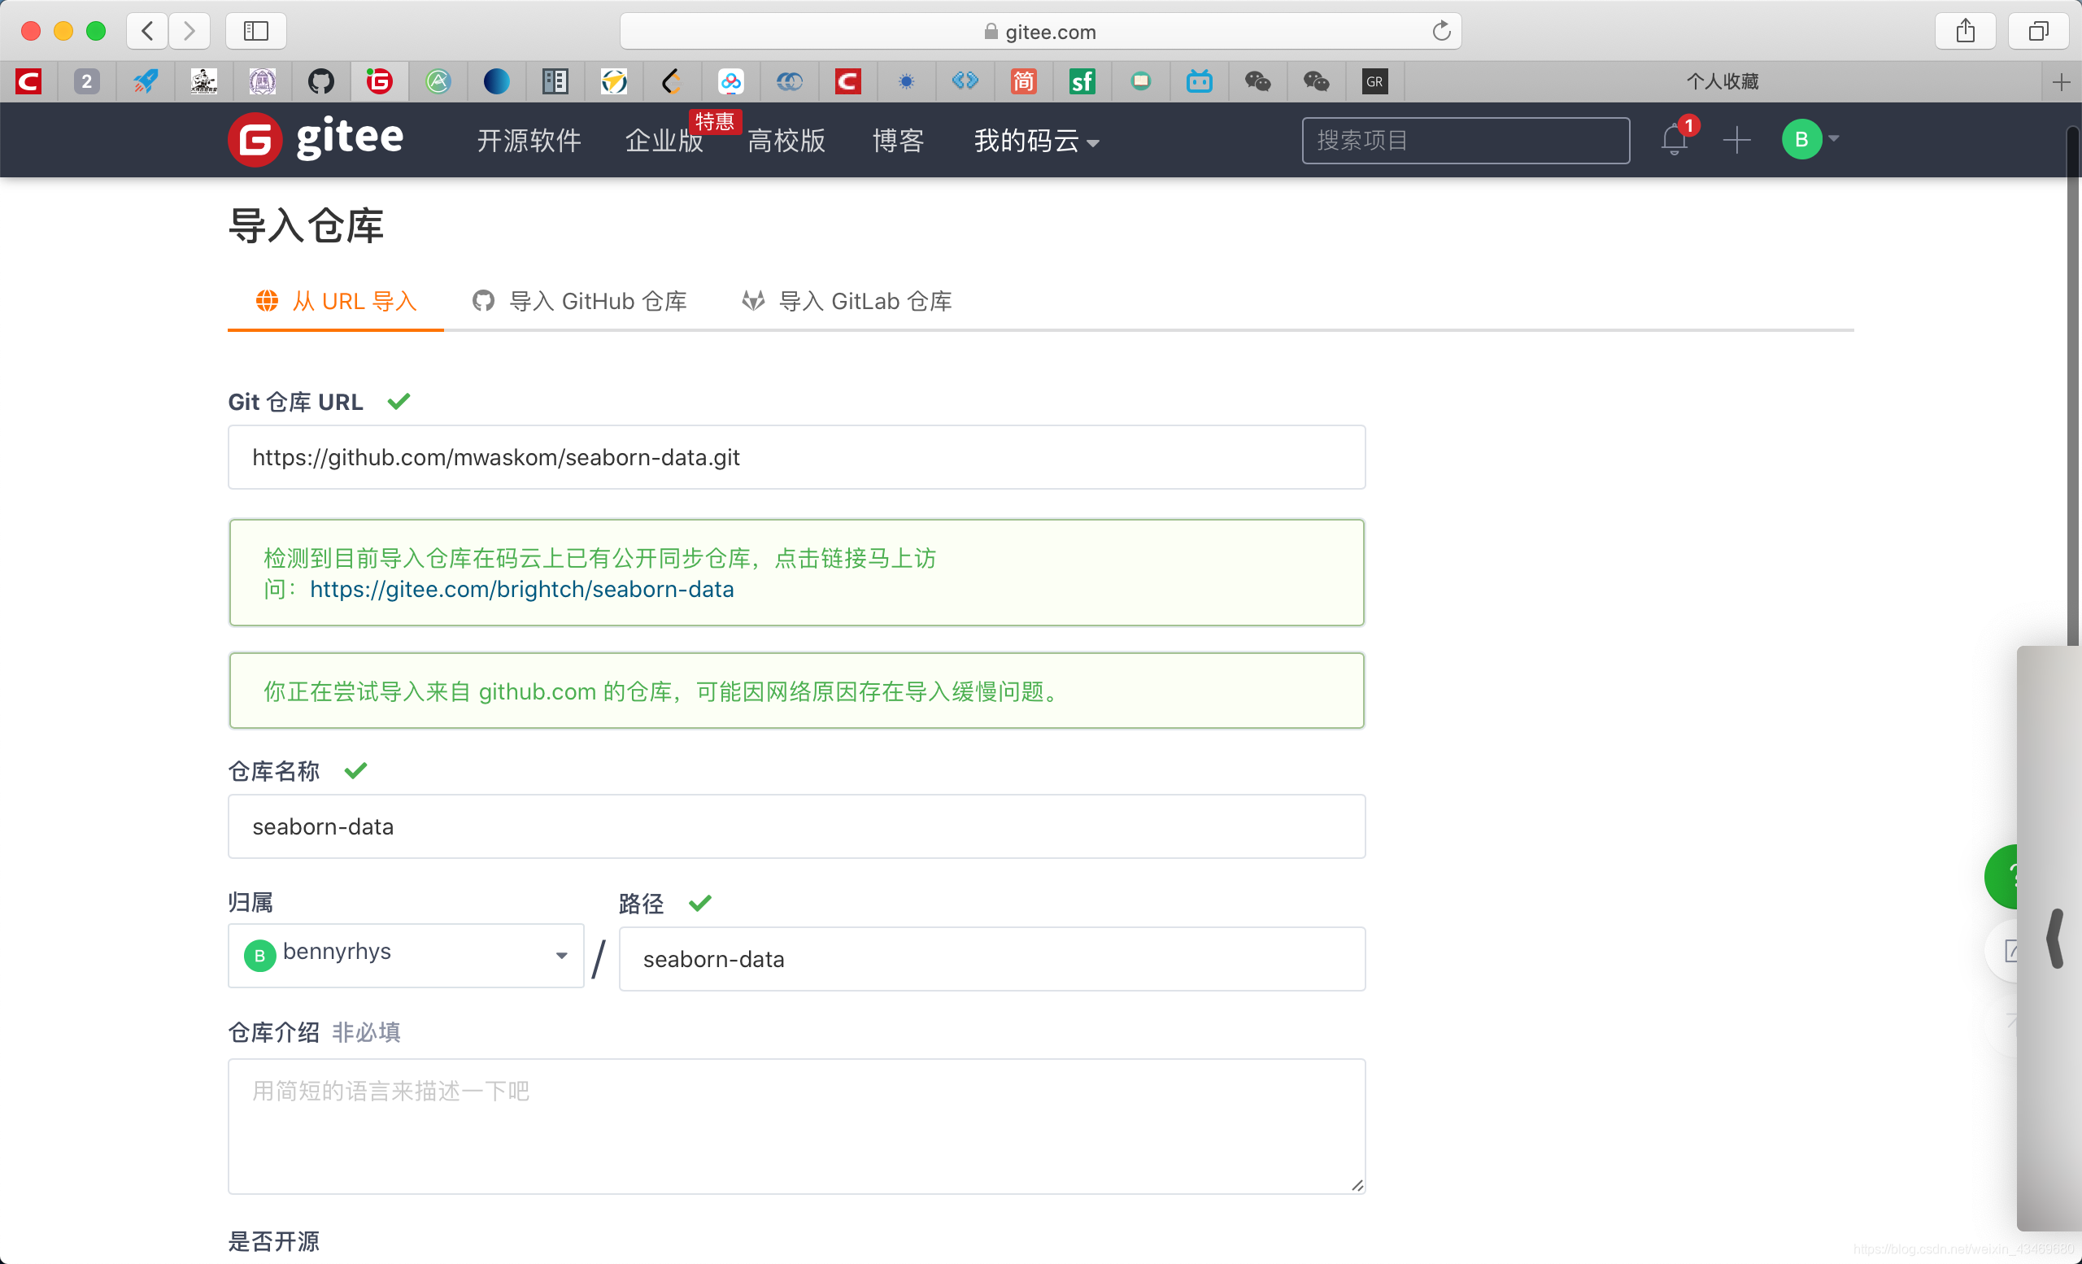This screenshot has width=2082, height=1264.
Task: Switch to 导入 GitHub 仓库 tab
Action: 580,301
